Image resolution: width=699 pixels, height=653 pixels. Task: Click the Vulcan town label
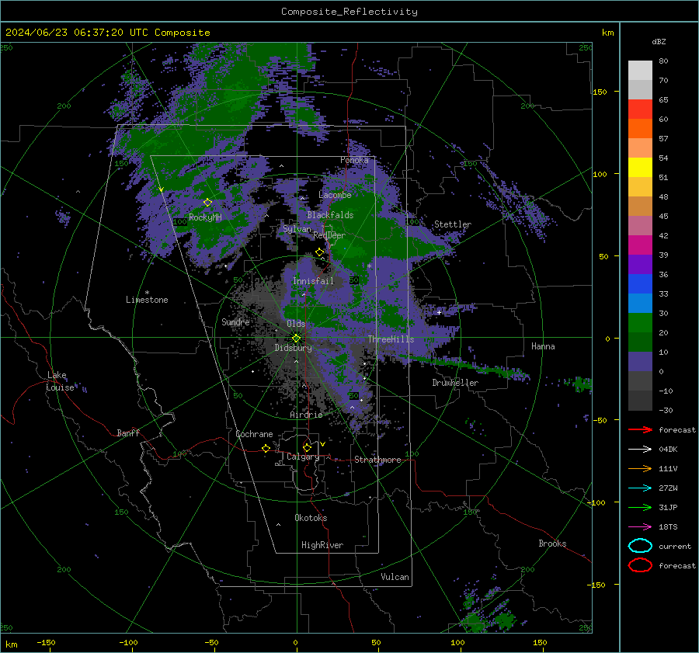point(395,577)
